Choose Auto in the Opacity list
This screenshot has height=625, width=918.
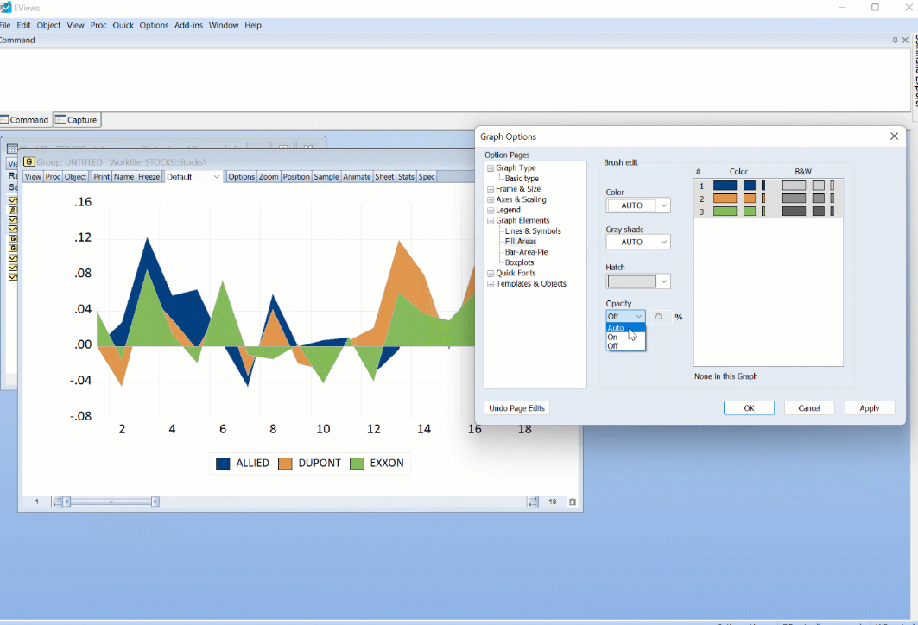pyautogui.click(x=626, y=328)
